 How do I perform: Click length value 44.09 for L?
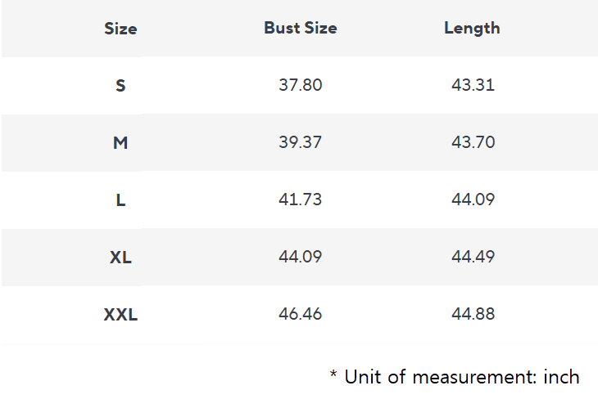pos(473,200)
